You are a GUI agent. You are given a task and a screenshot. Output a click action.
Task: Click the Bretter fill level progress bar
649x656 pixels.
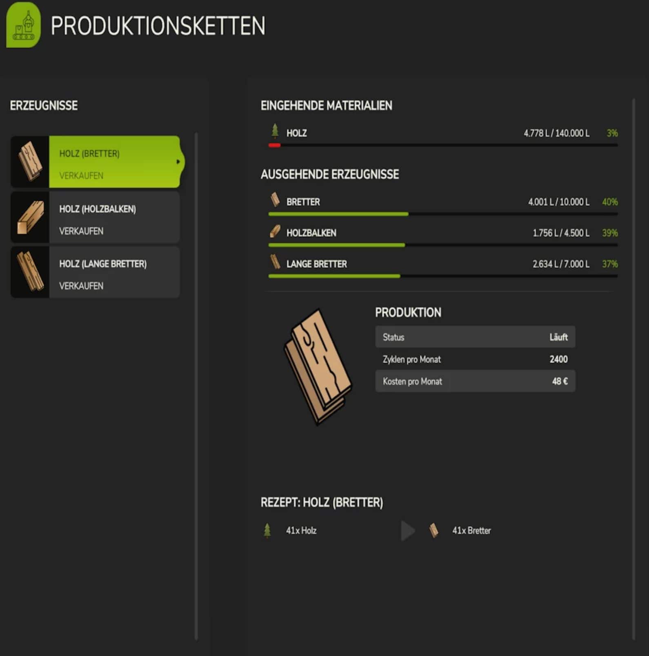[x=442, y=214]
